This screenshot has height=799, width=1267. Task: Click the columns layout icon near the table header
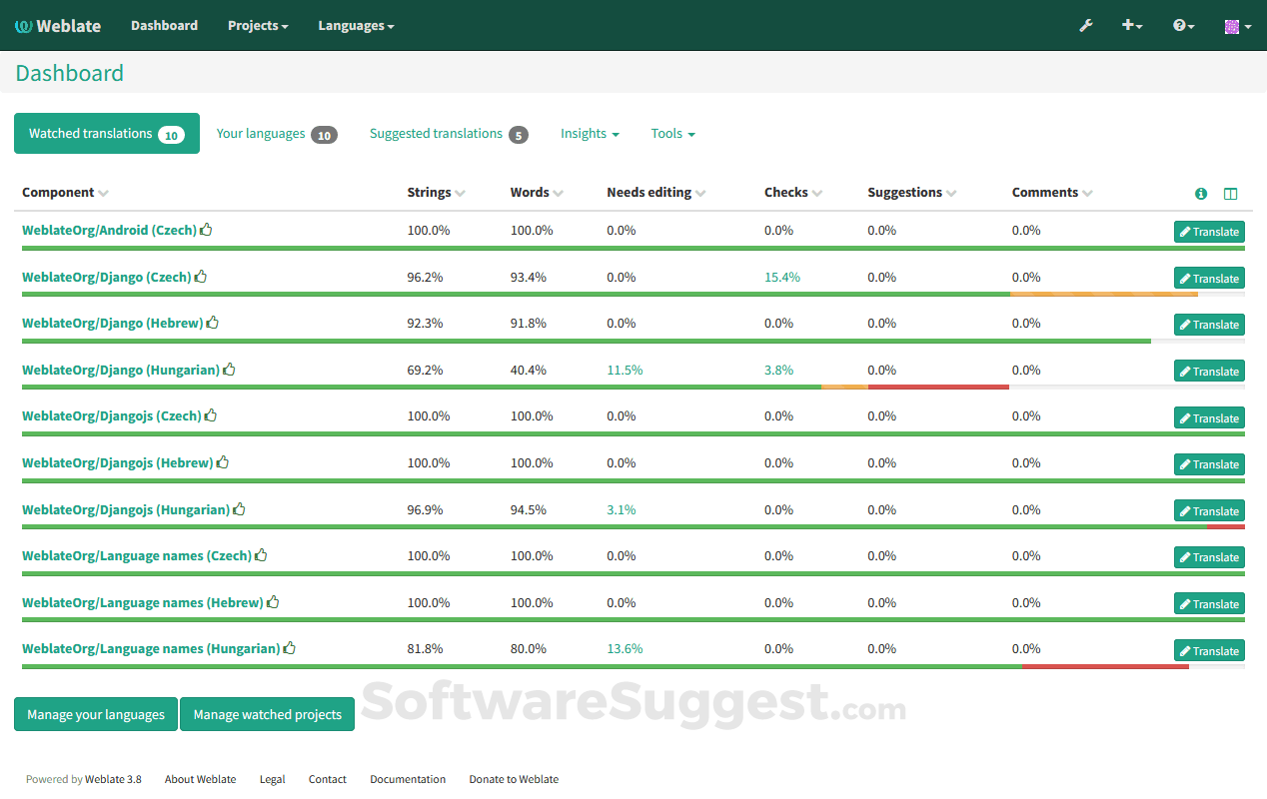1230,193
